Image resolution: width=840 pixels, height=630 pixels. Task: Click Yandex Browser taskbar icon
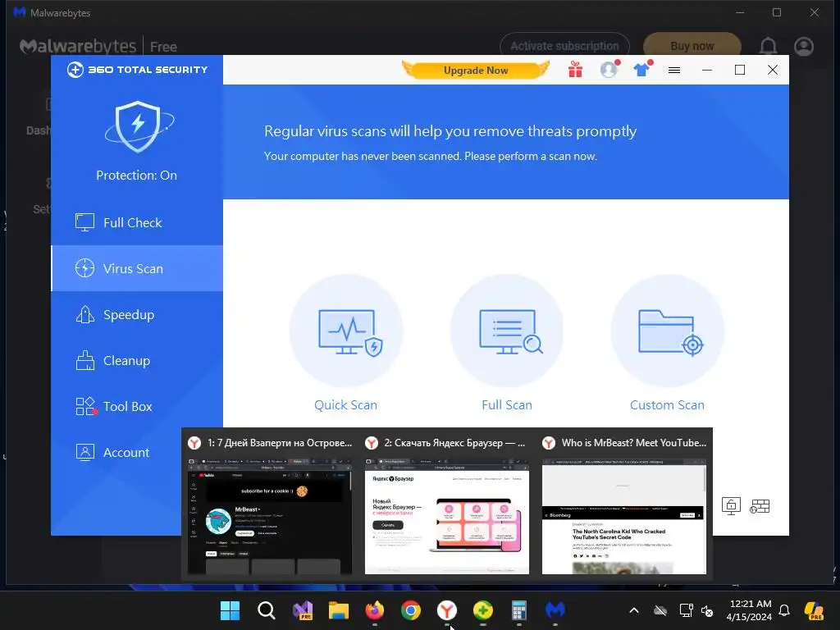tap(447, 610)
